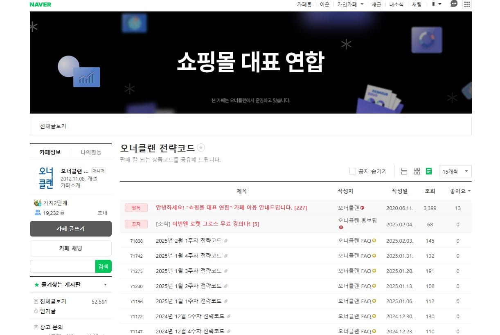The image size is (500, 335).
Task: Open the top bar more-menu dropdown
Action: [x=437, y=4]
